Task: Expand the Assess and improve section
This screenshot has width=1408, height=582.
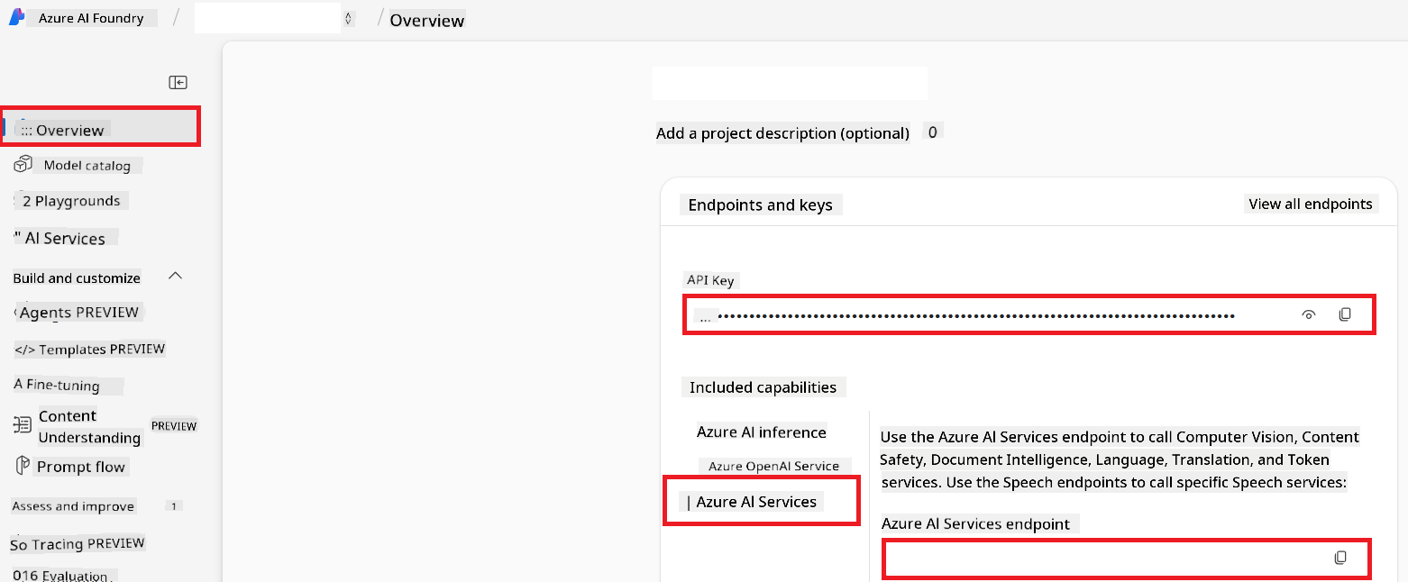Action: (72, 505)
